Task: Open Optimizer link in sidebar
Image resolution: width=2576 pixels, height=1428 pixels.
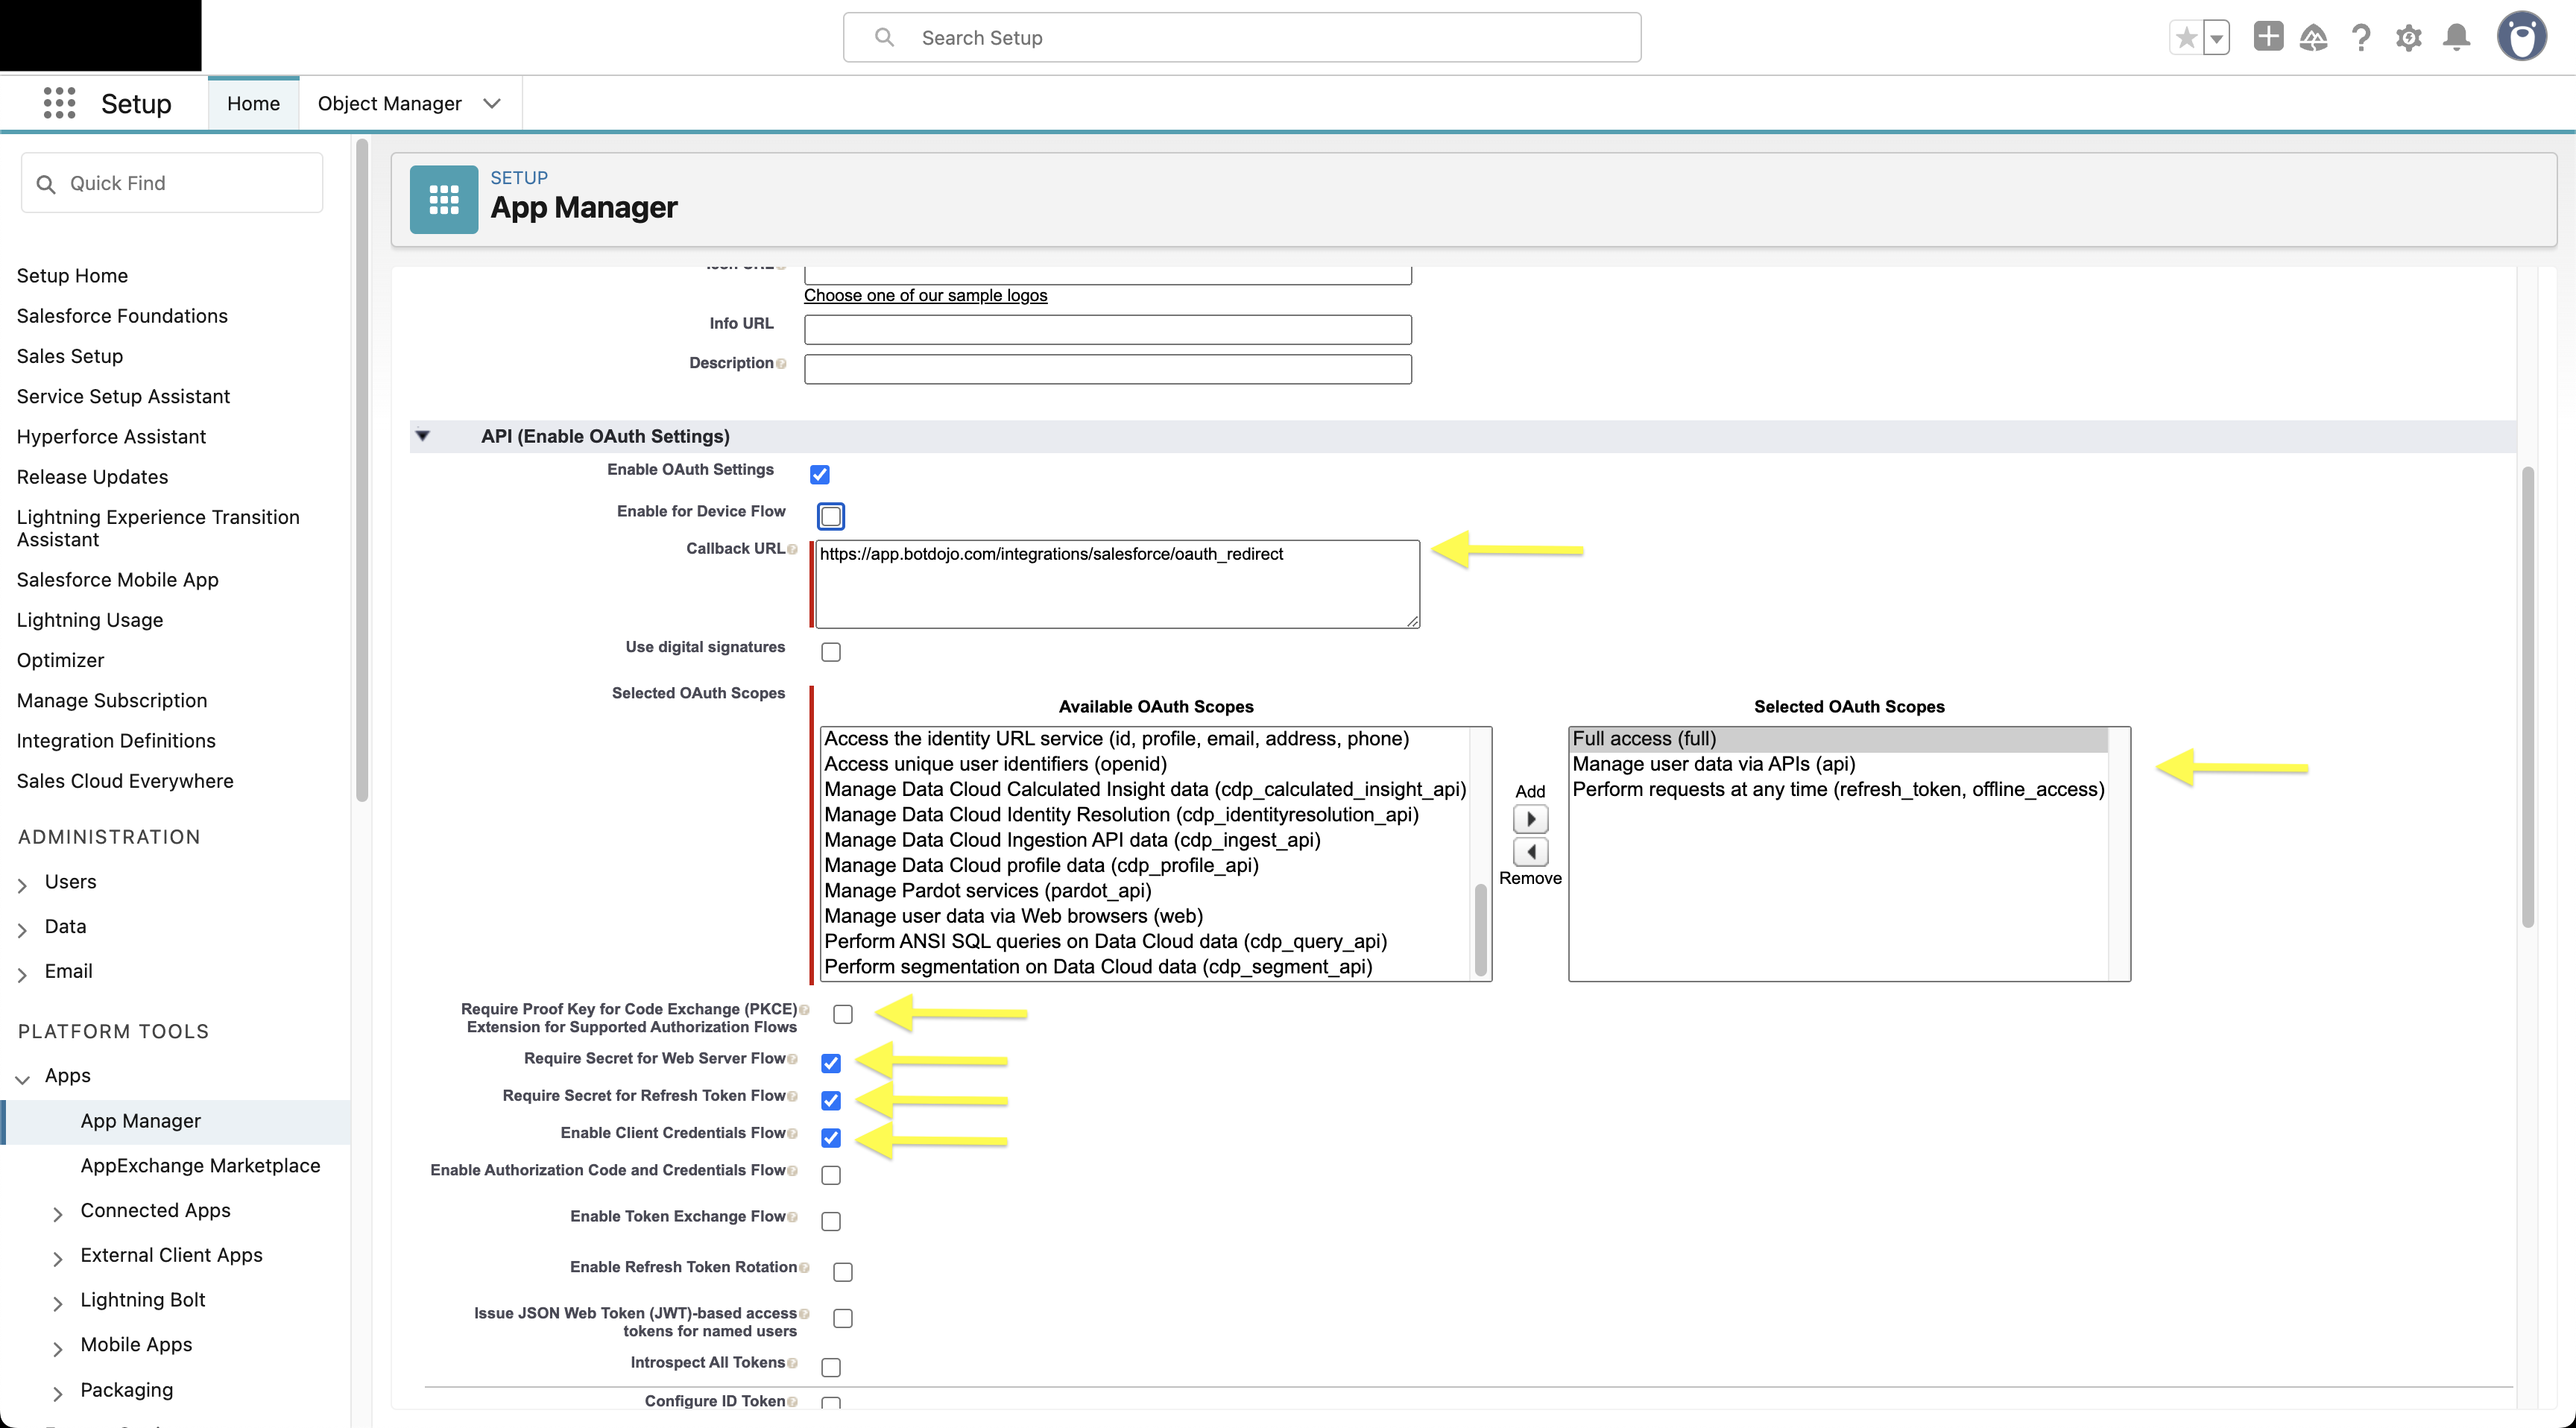Action: [60, 660]
